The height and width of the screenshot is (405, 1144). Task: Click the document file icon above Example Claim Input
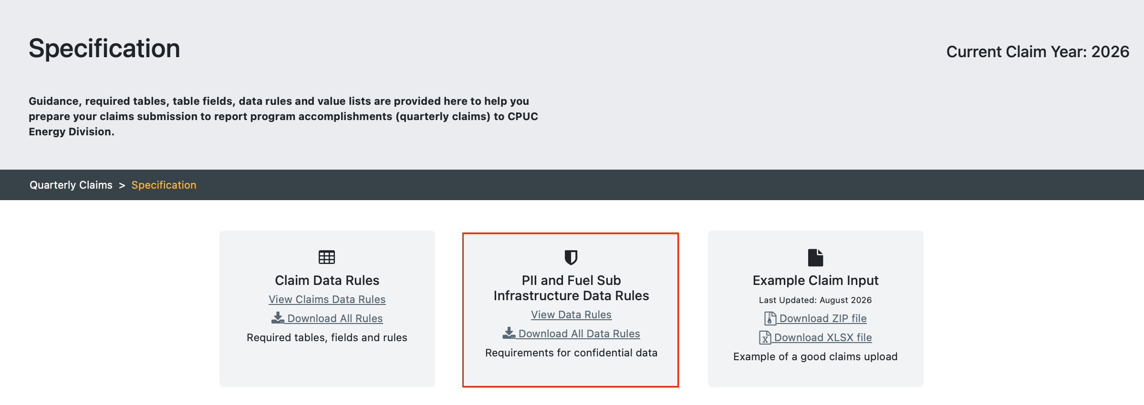coord(815,257)
